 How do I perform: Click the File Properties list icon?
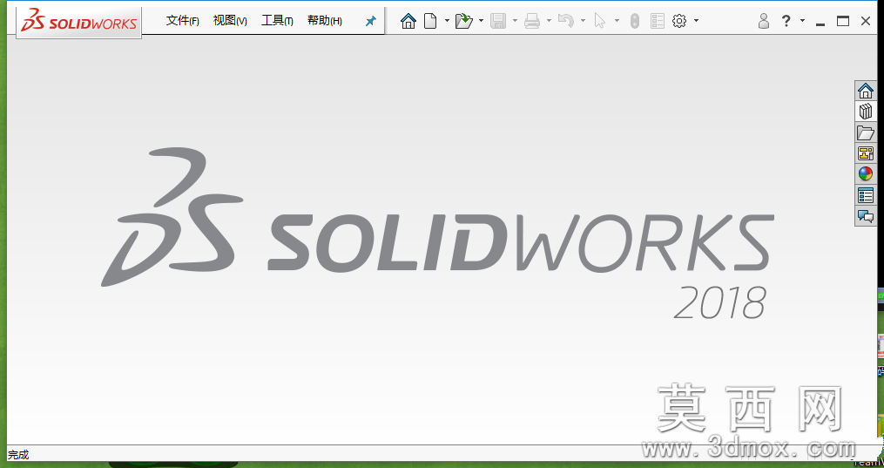coord(658,22)
